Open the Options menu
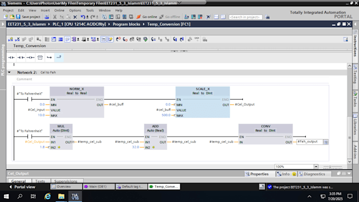 click(x=75, y=11)
